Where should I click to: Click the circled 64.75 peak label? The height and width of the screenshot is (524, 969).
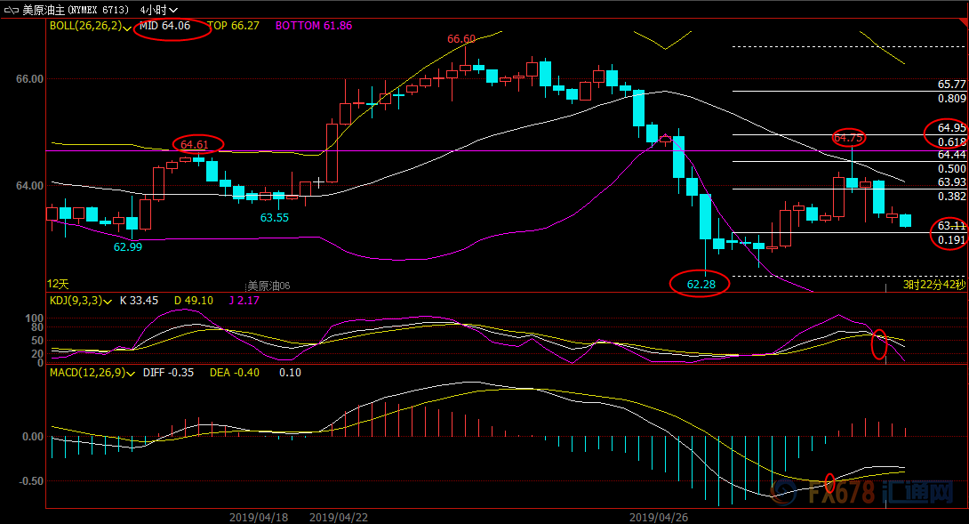[x=848, y=137]
